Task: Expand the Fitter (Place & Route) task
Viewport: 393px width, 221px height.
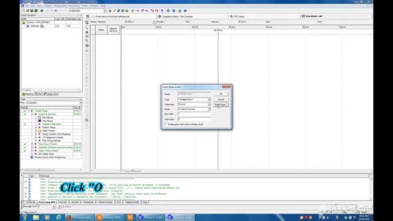Action: pos(32,144)
